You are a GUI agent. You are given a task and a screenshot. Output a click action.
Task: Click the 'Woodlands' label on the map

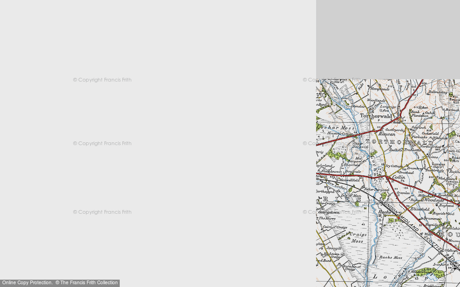[376, 100]
